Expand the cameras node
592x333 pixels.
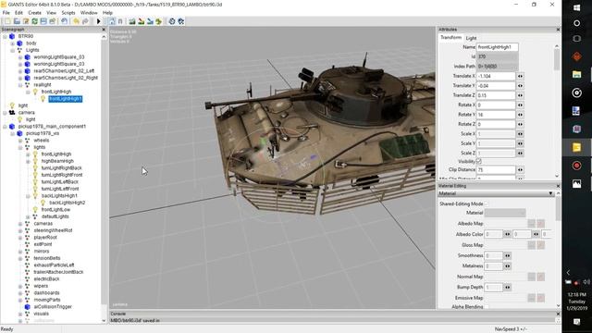coord(20,224)
